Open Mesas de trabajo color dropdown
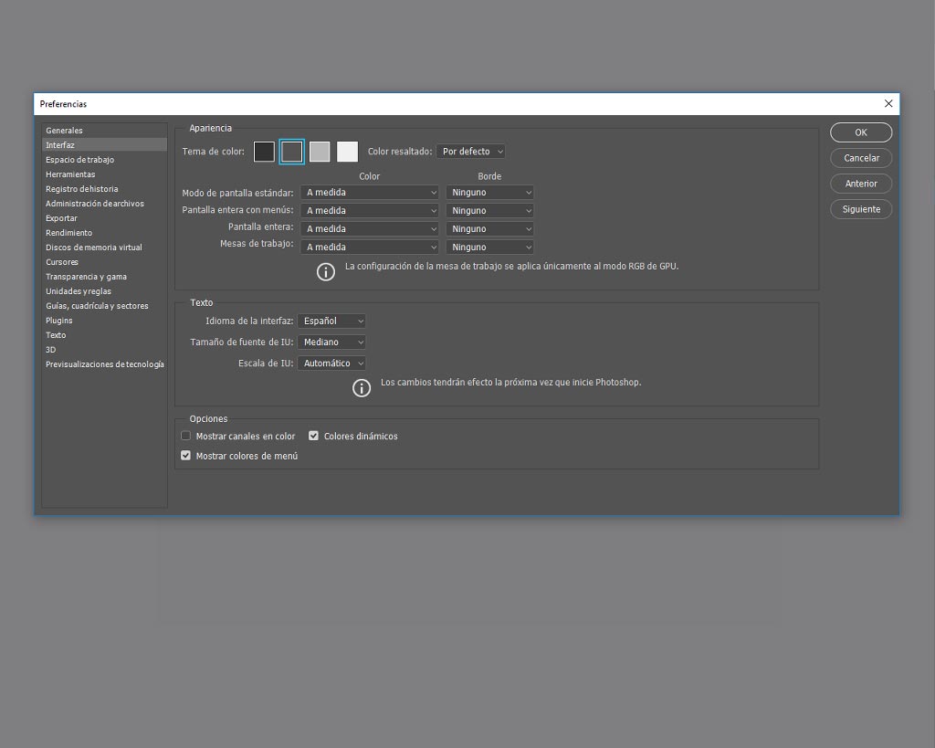Screen dimensions: 935x748 pyautogui.click(x=370, y=247)
